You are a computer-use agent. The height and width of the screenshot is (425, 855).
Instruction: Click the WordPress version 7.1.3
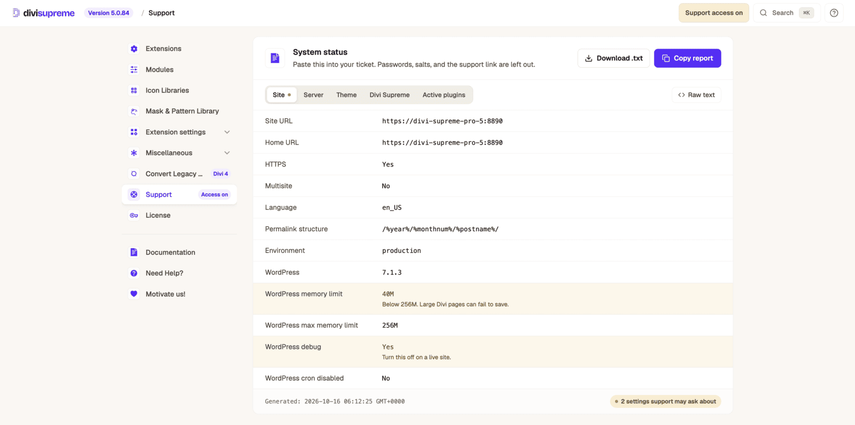click(x=392, y=272)
